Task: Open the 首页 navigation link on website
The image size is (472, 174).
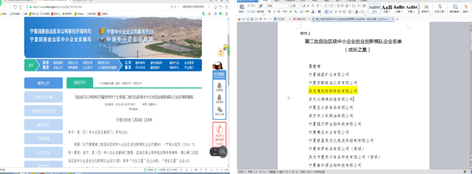Action: coord(31,65)
